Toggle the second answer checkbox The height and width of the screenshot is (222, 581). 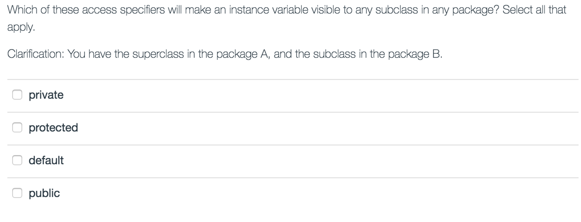coord(17,128)
